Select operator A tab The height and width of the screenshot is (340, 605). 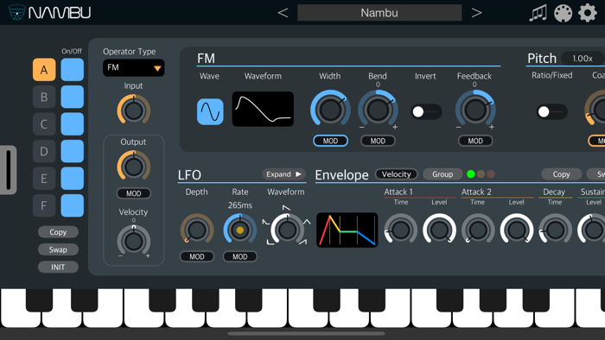tap(44, 70)
